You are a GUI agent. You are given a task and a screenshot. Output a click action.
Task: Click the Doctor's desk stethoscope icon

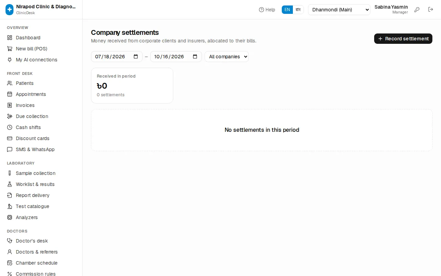[10, 241]
